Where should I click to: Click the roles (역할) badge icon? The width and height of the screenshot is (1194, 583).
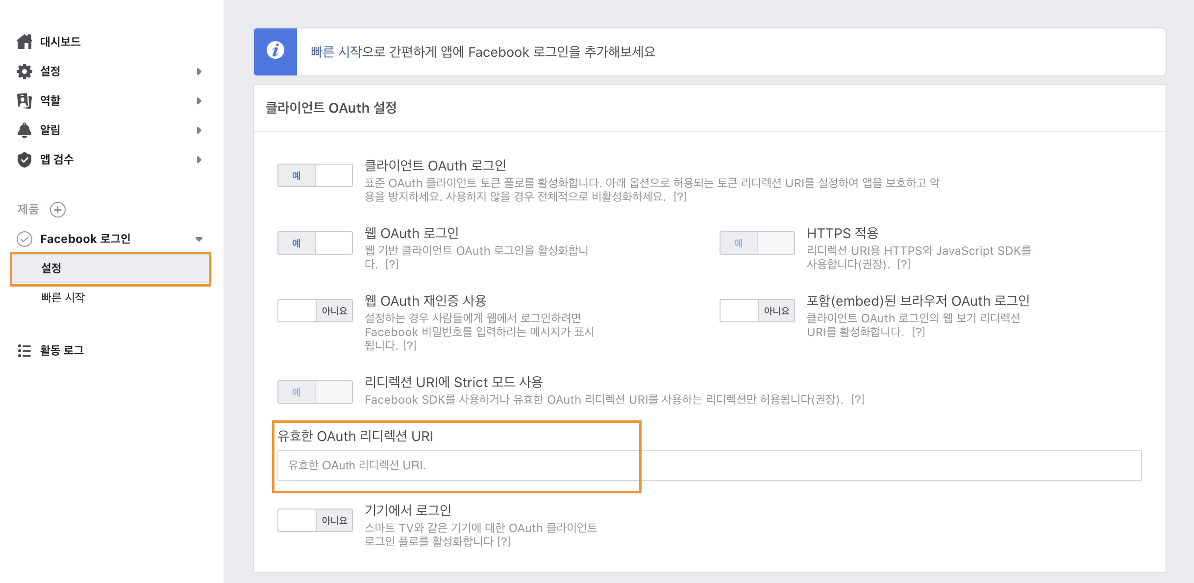[x=25, y=100]
